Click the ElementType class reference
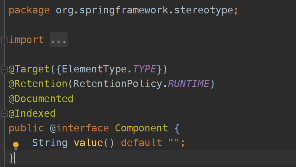296x167 pixels. point(94,69)
